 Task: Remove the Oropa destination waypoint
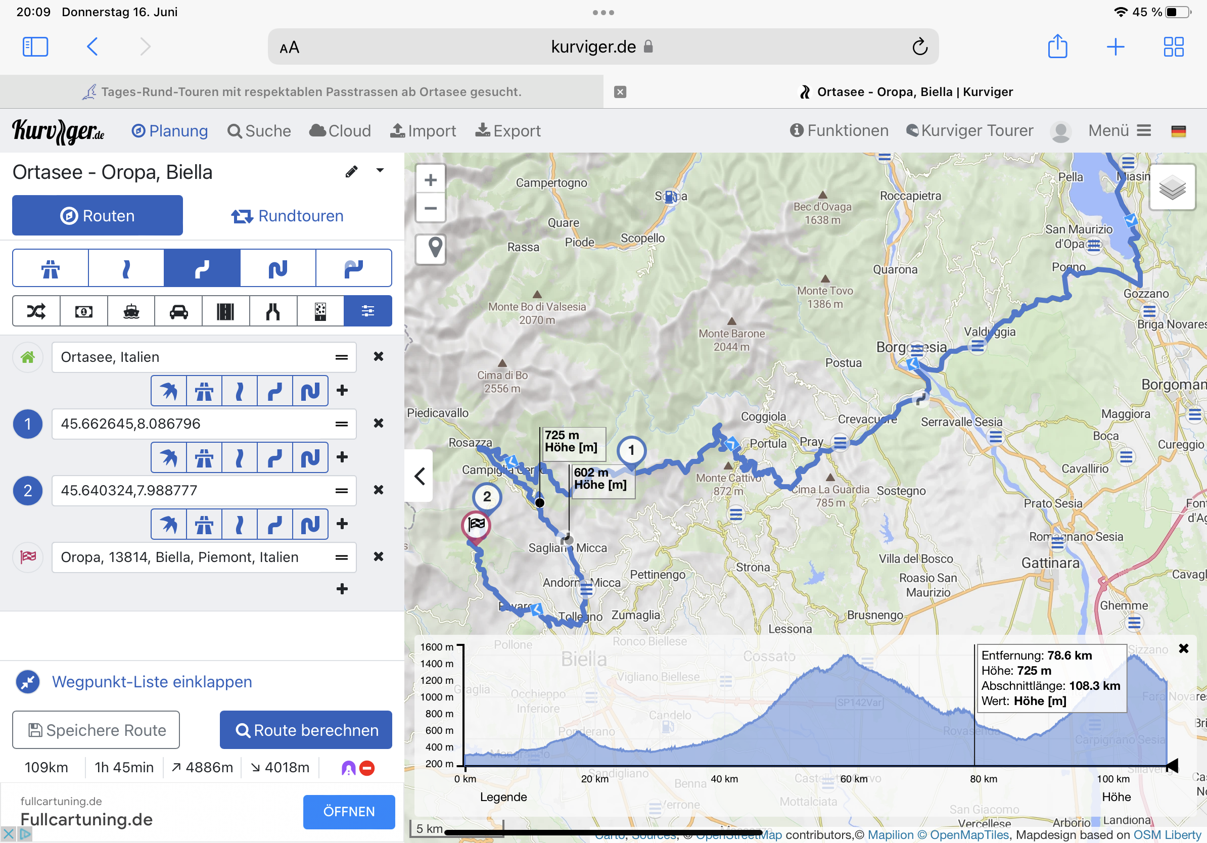(379, 557)
